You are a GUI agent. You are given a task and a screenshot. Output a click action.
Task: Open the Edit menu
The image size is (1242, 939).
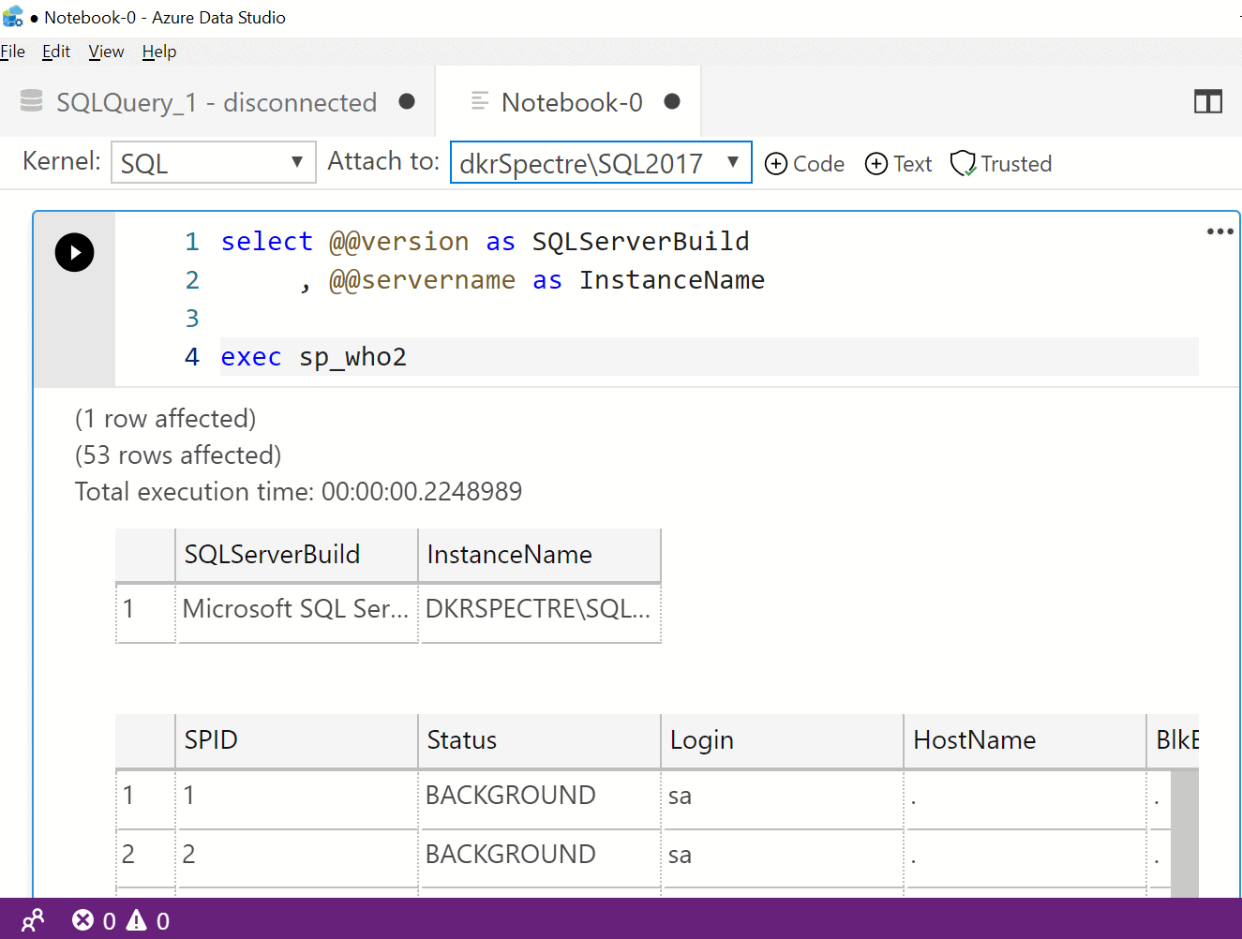coord(56,52)
